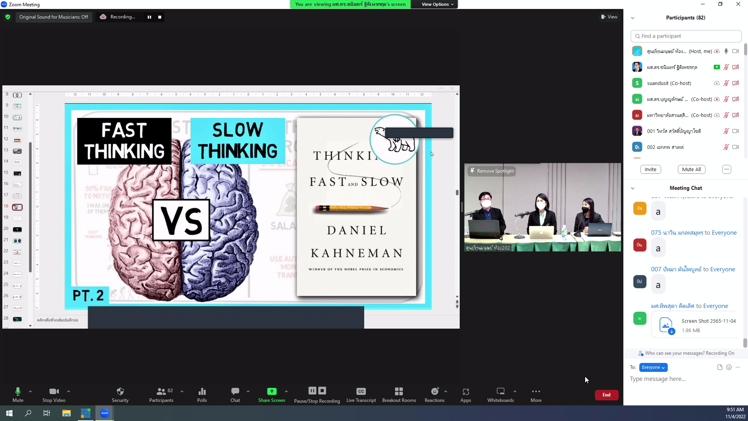Image resolution: width=748 pixels, height=421 pixels.
Task: Click the Stop Video camera icon
Action: tap(54, 391)
